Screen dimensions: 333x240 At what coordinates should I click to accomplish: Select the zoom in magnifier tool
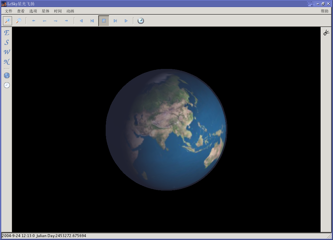pos(7,20)
